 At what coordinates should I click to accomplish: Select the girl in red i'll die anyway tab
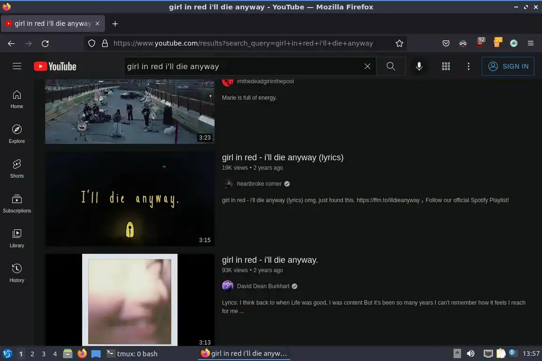pos(53,24)
